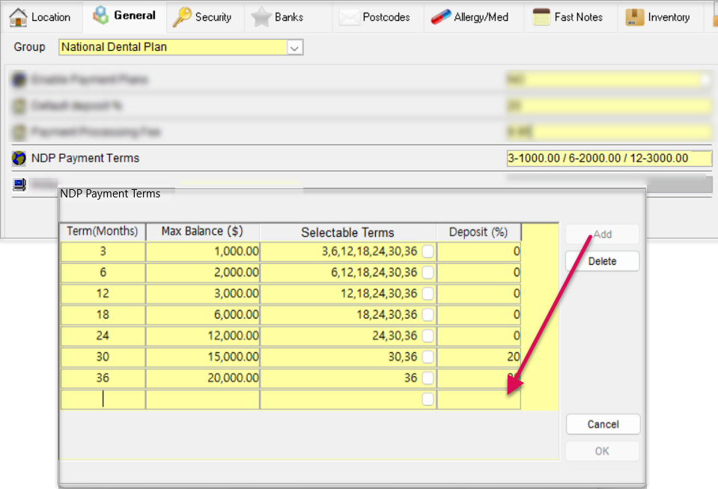Click the pill icon on the Allergy/Med tab
Viewport: 718px width, 489px height.
click(440, 17)
